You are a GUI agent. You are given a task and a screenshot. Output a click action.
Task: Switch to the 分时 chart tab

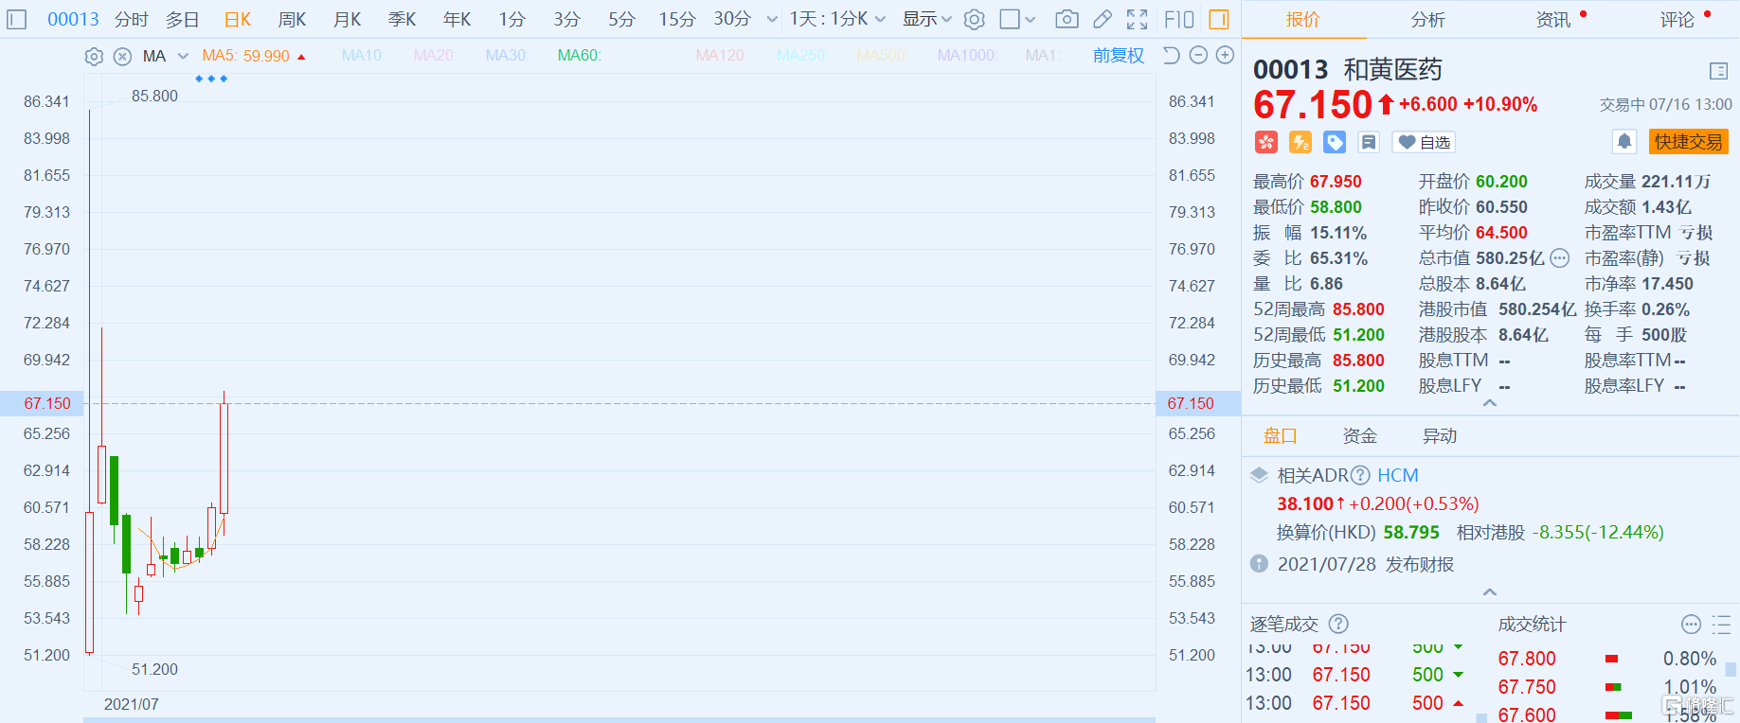pyautogui.click(x=132, y=19)
